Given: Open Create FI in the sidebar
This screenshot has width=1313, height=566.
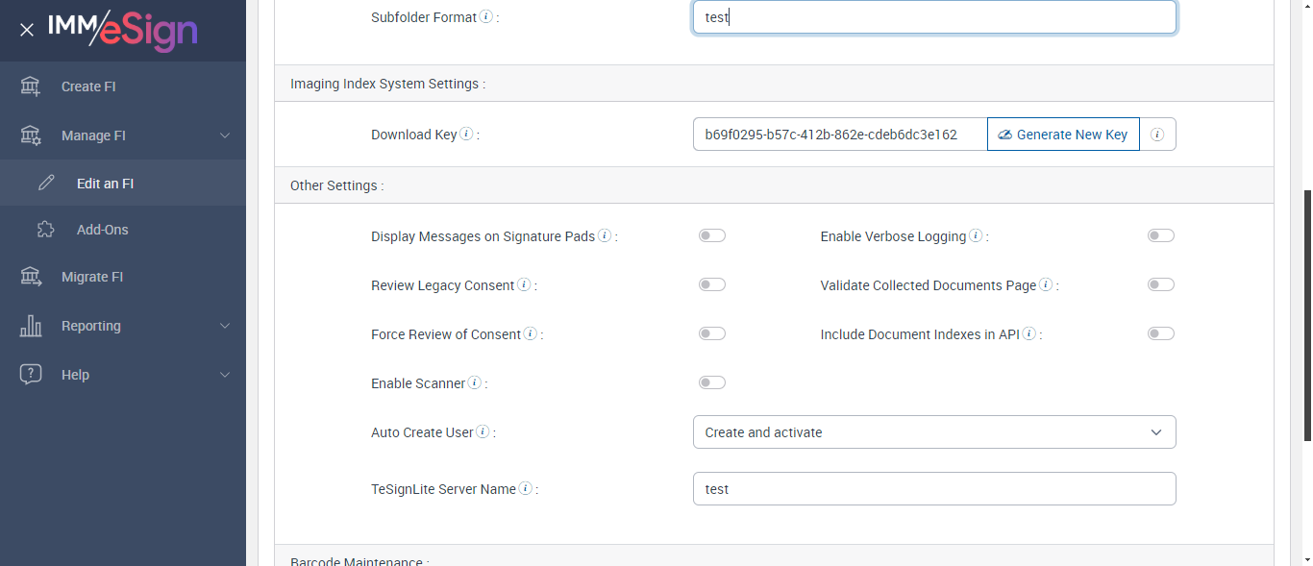Looking at the screenshot, I should (88, 86).
